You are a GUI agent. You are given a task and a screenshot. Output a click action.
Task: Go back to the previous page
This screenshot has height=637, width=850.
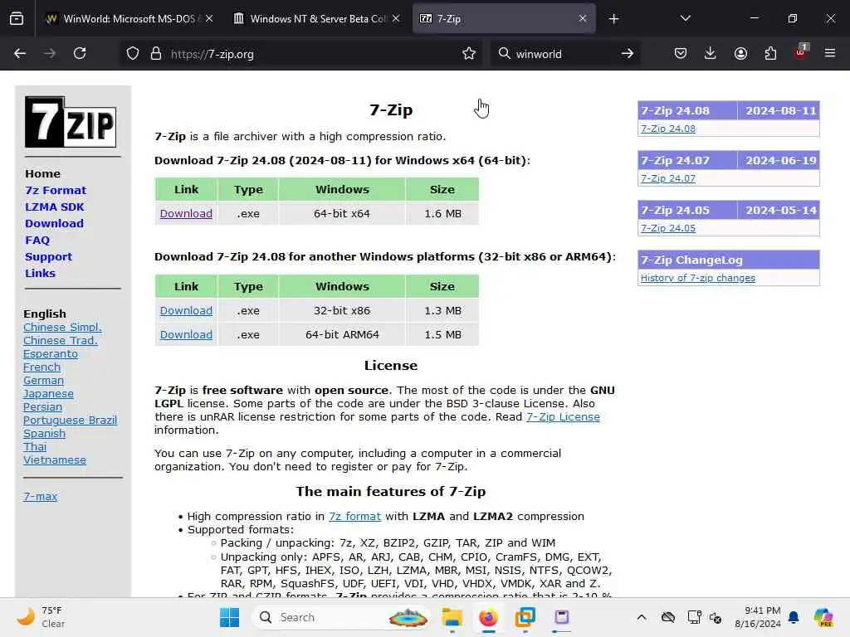(20, 54)
